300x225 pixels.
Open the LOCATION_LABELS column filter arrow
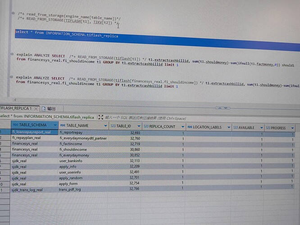228,127
